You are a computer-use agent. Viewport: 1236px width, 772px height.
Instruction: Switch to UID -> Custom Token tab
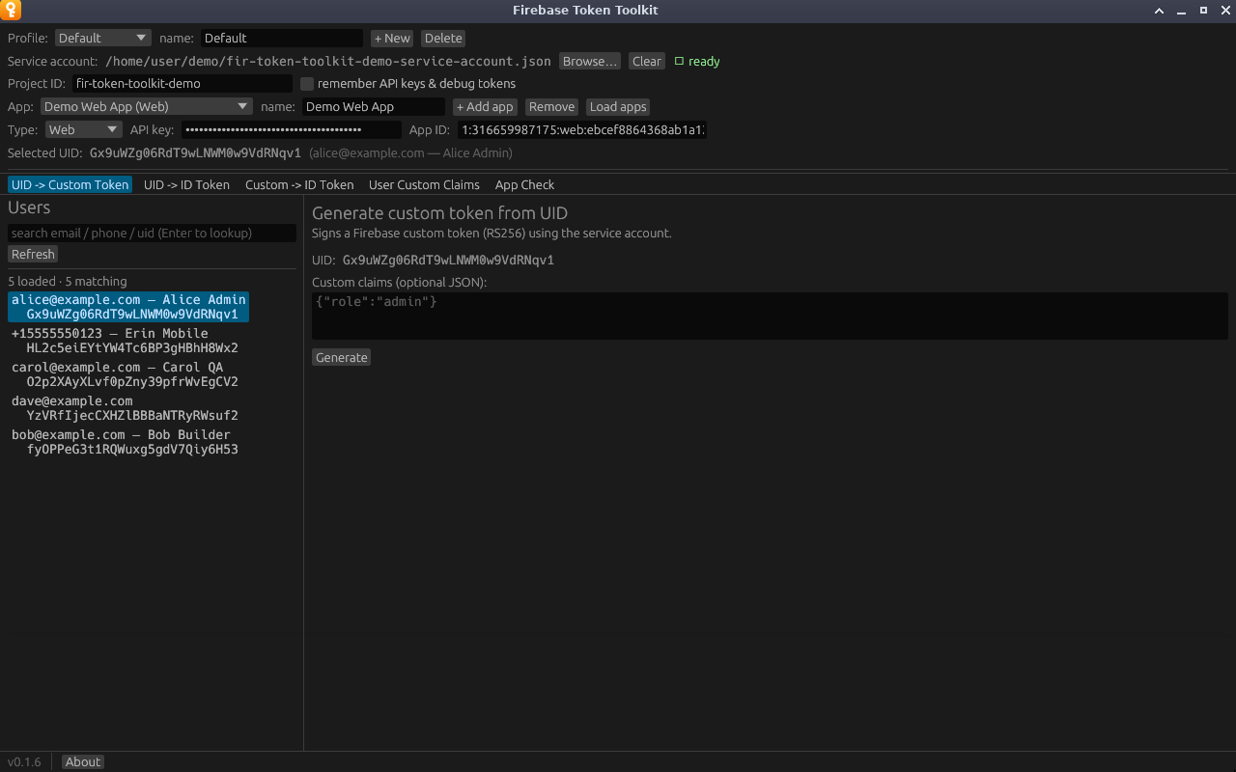tap(70, 184)
